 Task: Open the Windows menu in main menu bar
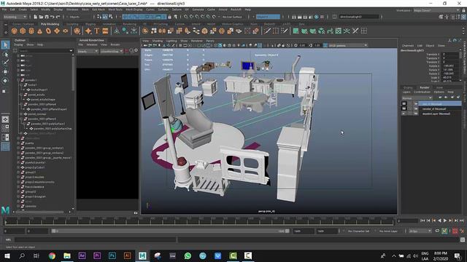(x=72, y=9)
